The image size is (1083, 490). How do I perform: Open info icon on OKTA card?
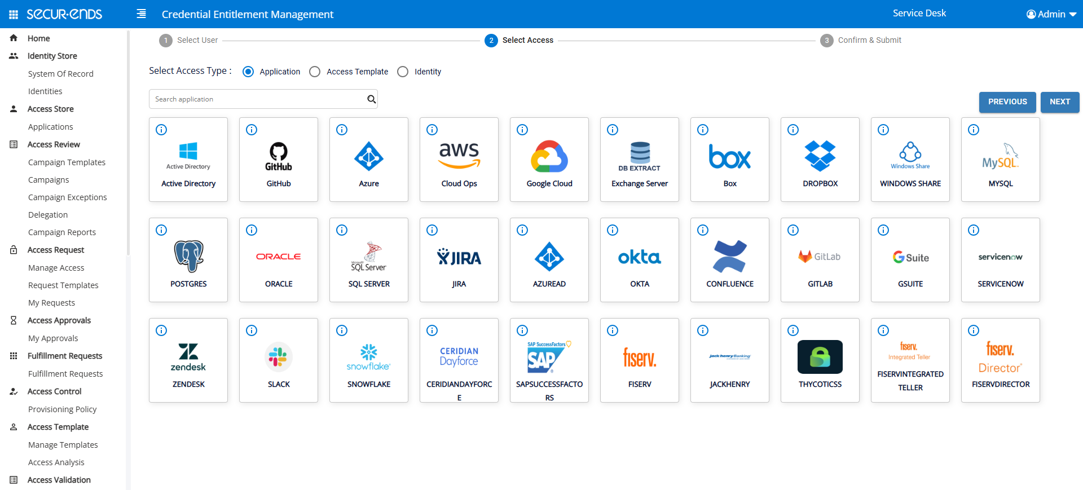pos(613,230)
